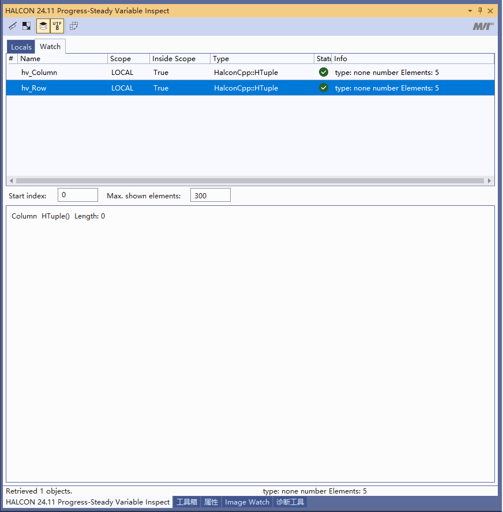Click the # column header

coord(12,59)
